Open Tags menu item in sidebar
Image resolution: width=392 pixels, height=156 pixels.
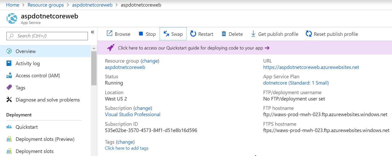[x=45, y=88]
